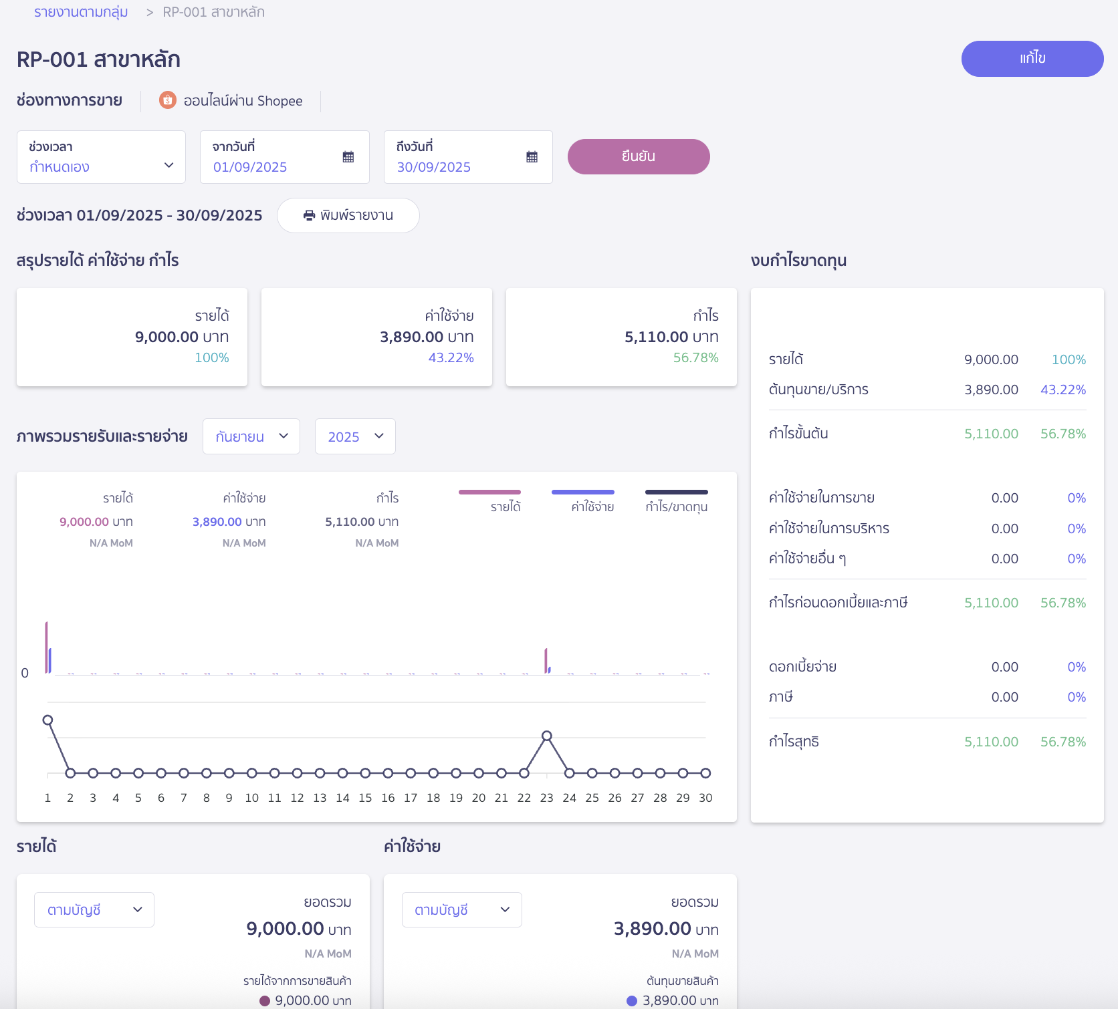Toggle ค่าใช้จ่าย series in chart legend

[583, 500]
